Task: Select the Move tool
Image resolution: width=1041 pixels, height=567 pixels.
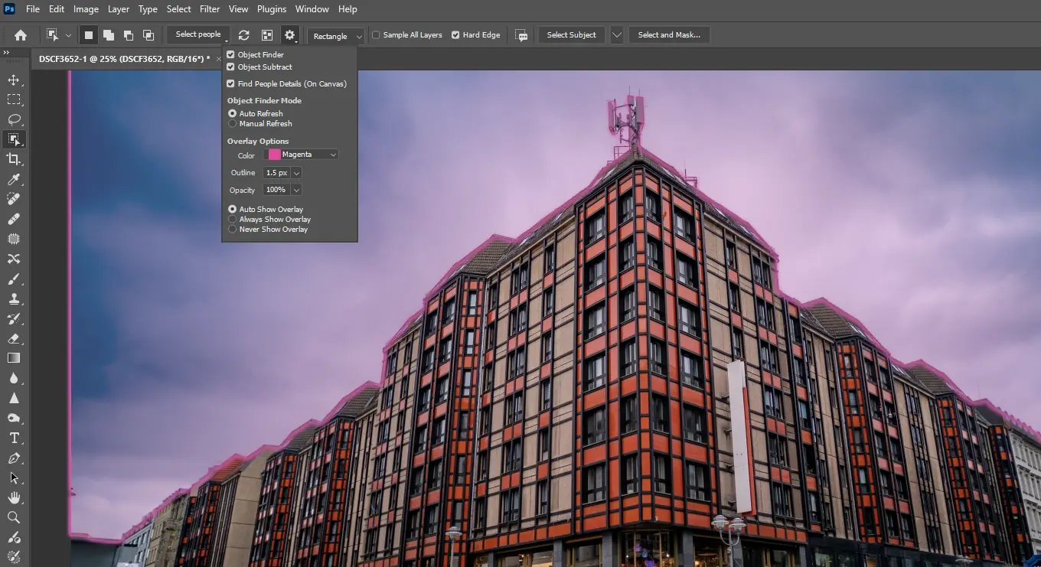Action: (x=14, y=80)
